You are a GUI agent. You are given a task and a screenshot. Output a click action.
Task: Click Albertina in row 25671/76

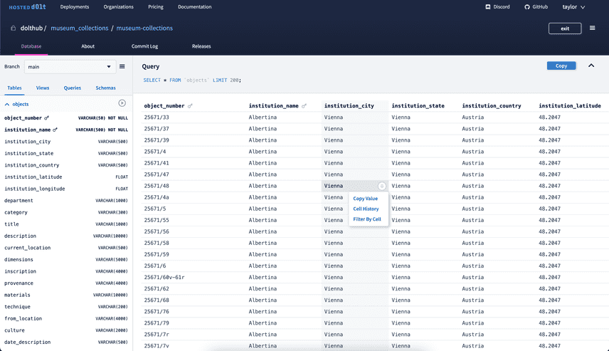[x=263, y=312]
